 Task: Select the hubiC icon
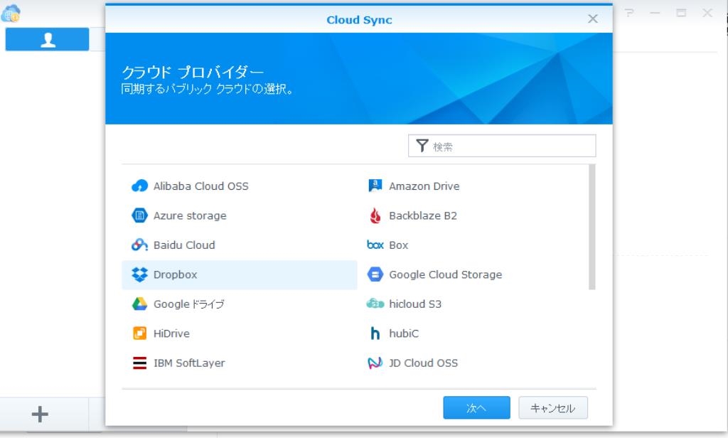pos(375,333)
